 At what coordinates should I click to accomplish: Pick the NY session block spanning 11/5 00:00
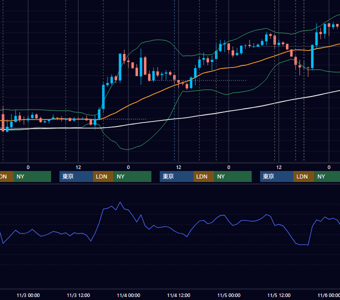233,176
